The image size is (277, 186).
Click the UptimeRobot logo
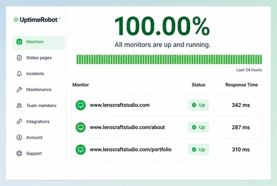pyautogui.click(x=37, y=19)
